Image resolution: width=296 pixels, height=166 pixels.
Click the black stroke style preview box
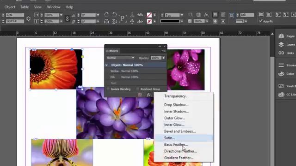(170, 22)
